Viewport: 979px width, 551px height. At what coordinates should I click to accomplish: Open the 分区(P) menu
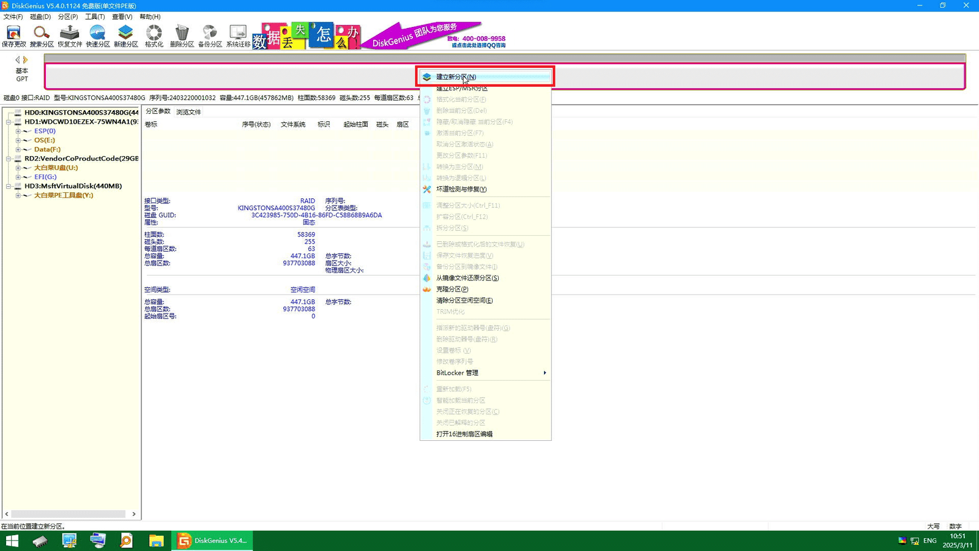click(68, 17)
